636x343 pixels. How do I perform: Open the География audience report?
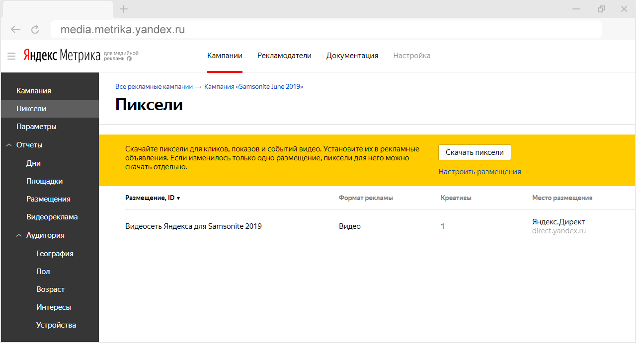[55, 253]
